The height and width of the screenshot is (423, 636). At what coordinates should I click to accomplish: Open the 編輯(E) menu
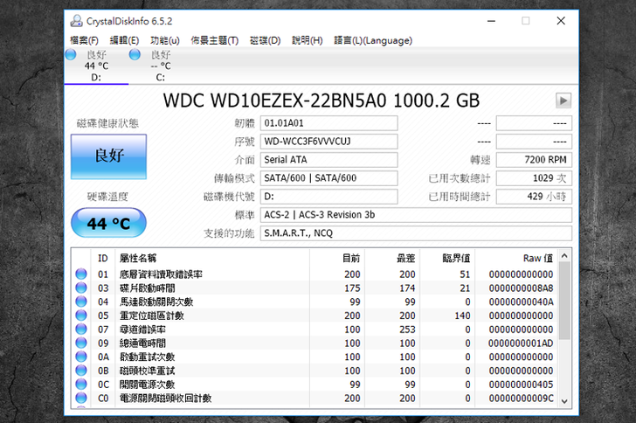coord(124,40)
